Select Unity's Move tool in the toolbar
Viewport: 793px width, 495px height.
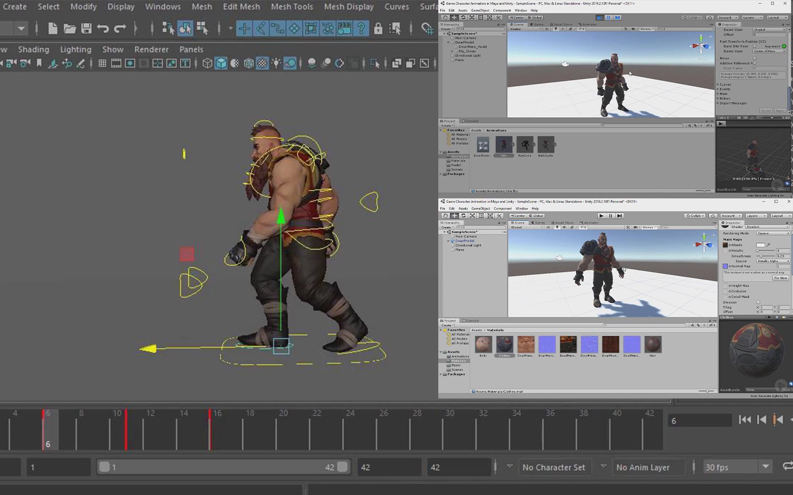pyautogui.click(x=454, y=17)
